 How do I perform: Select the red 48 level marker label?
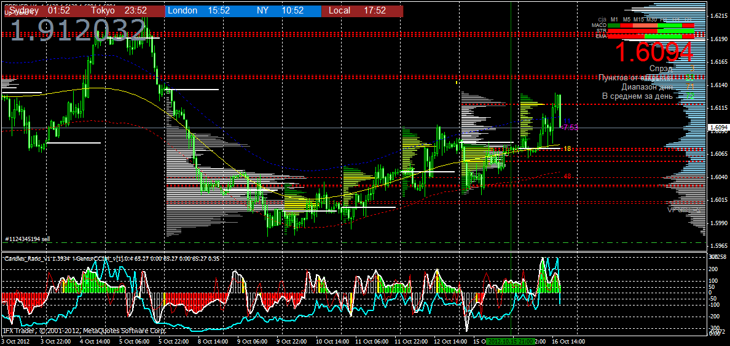[x=567, y=177]
